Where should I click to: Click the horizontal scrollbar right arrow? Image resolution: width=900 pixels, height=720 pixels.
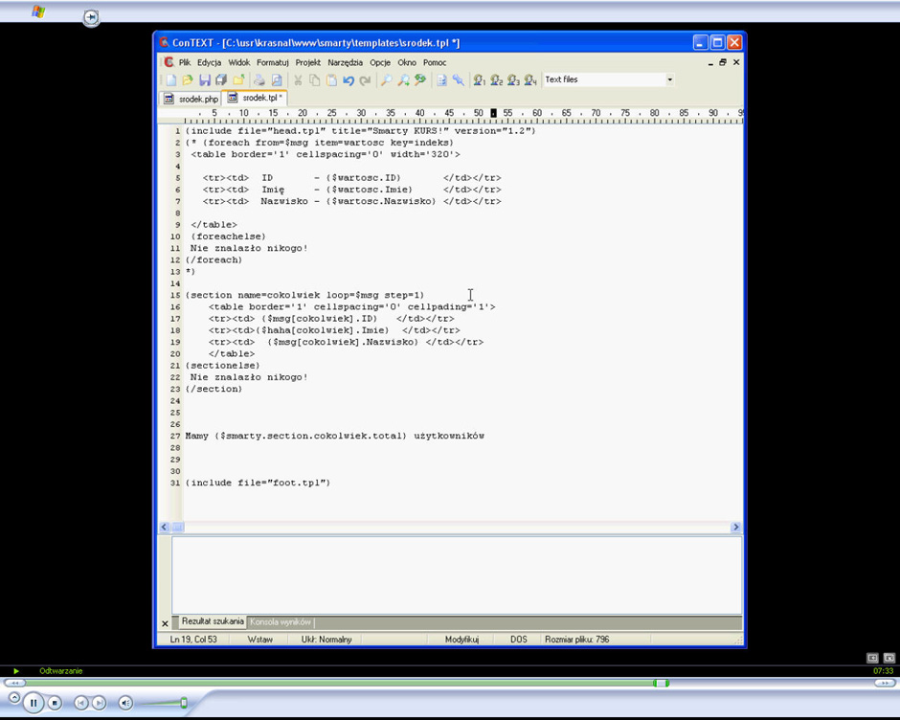[735, 528]
